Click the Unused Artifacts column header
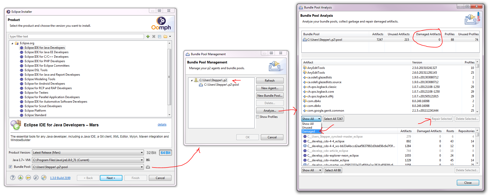 [x=398, y=34]
